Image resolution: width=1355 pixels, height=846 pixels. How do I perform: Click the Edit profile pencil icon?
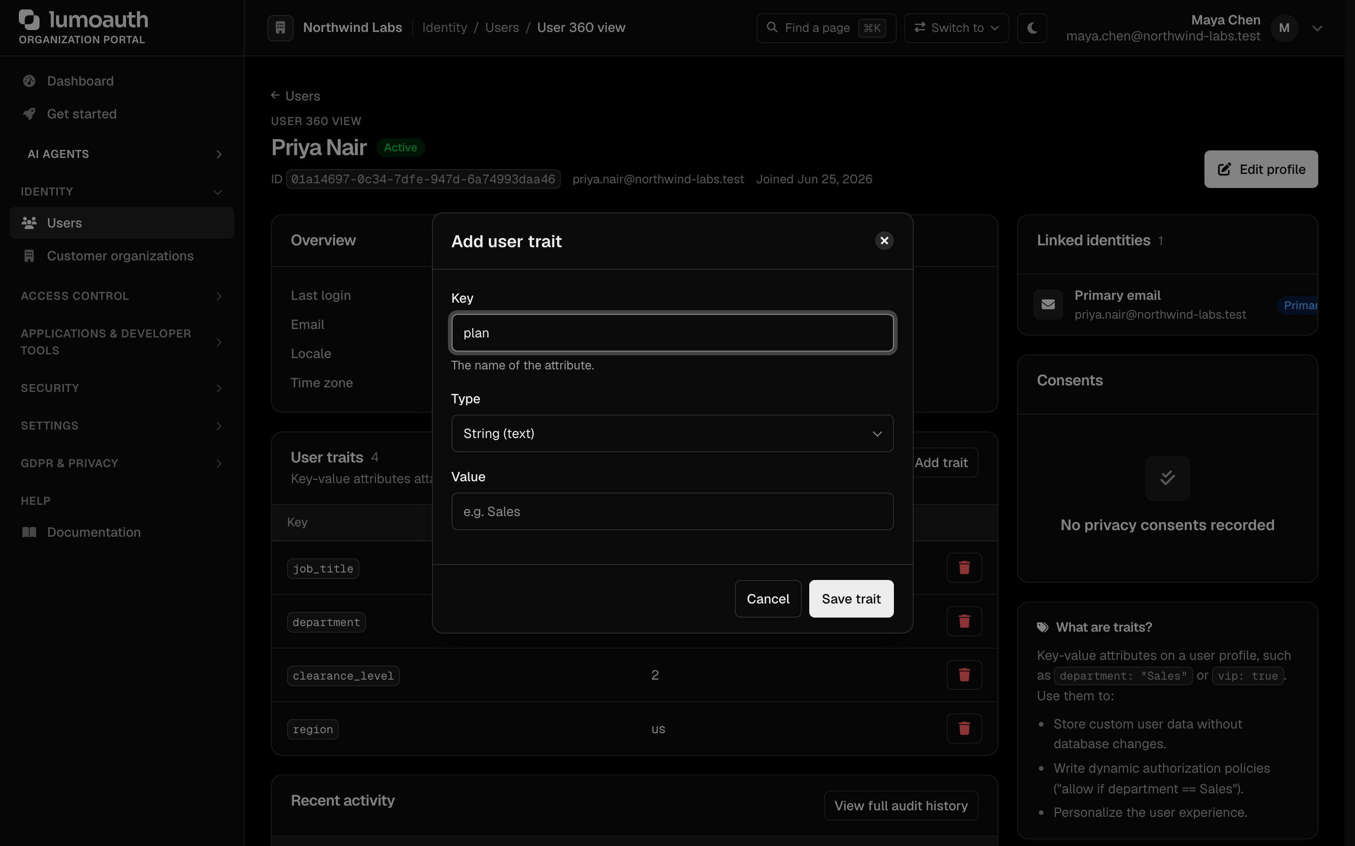1225,169
